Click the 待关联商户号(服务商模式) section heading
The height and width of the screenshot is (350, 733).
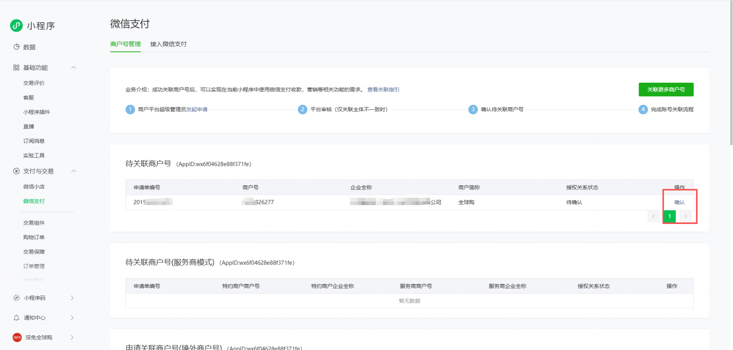[x=170, y=262]
